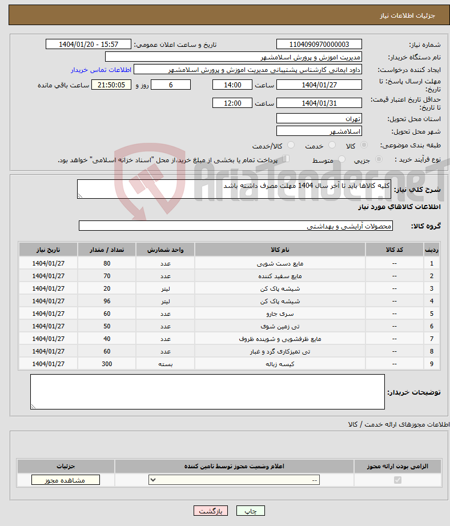The height and width of the screenshot is (526, 450).
Task: Click the unit بسته in row 9
Action: (165, 364)
